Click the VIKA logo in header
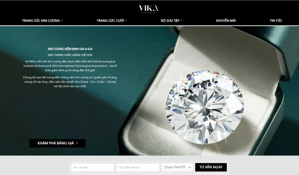The height and width of the screenshot is (175, 299). [149, 9]
